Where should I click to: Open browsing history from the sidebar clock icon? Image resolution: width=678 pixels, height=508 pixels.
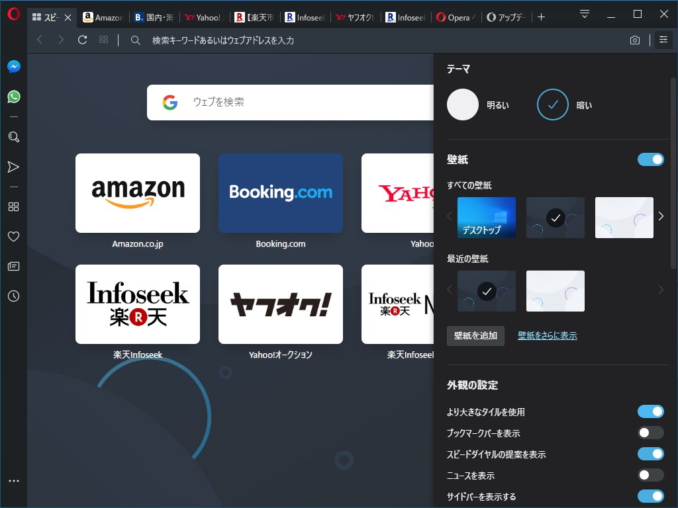coord(13,296)
